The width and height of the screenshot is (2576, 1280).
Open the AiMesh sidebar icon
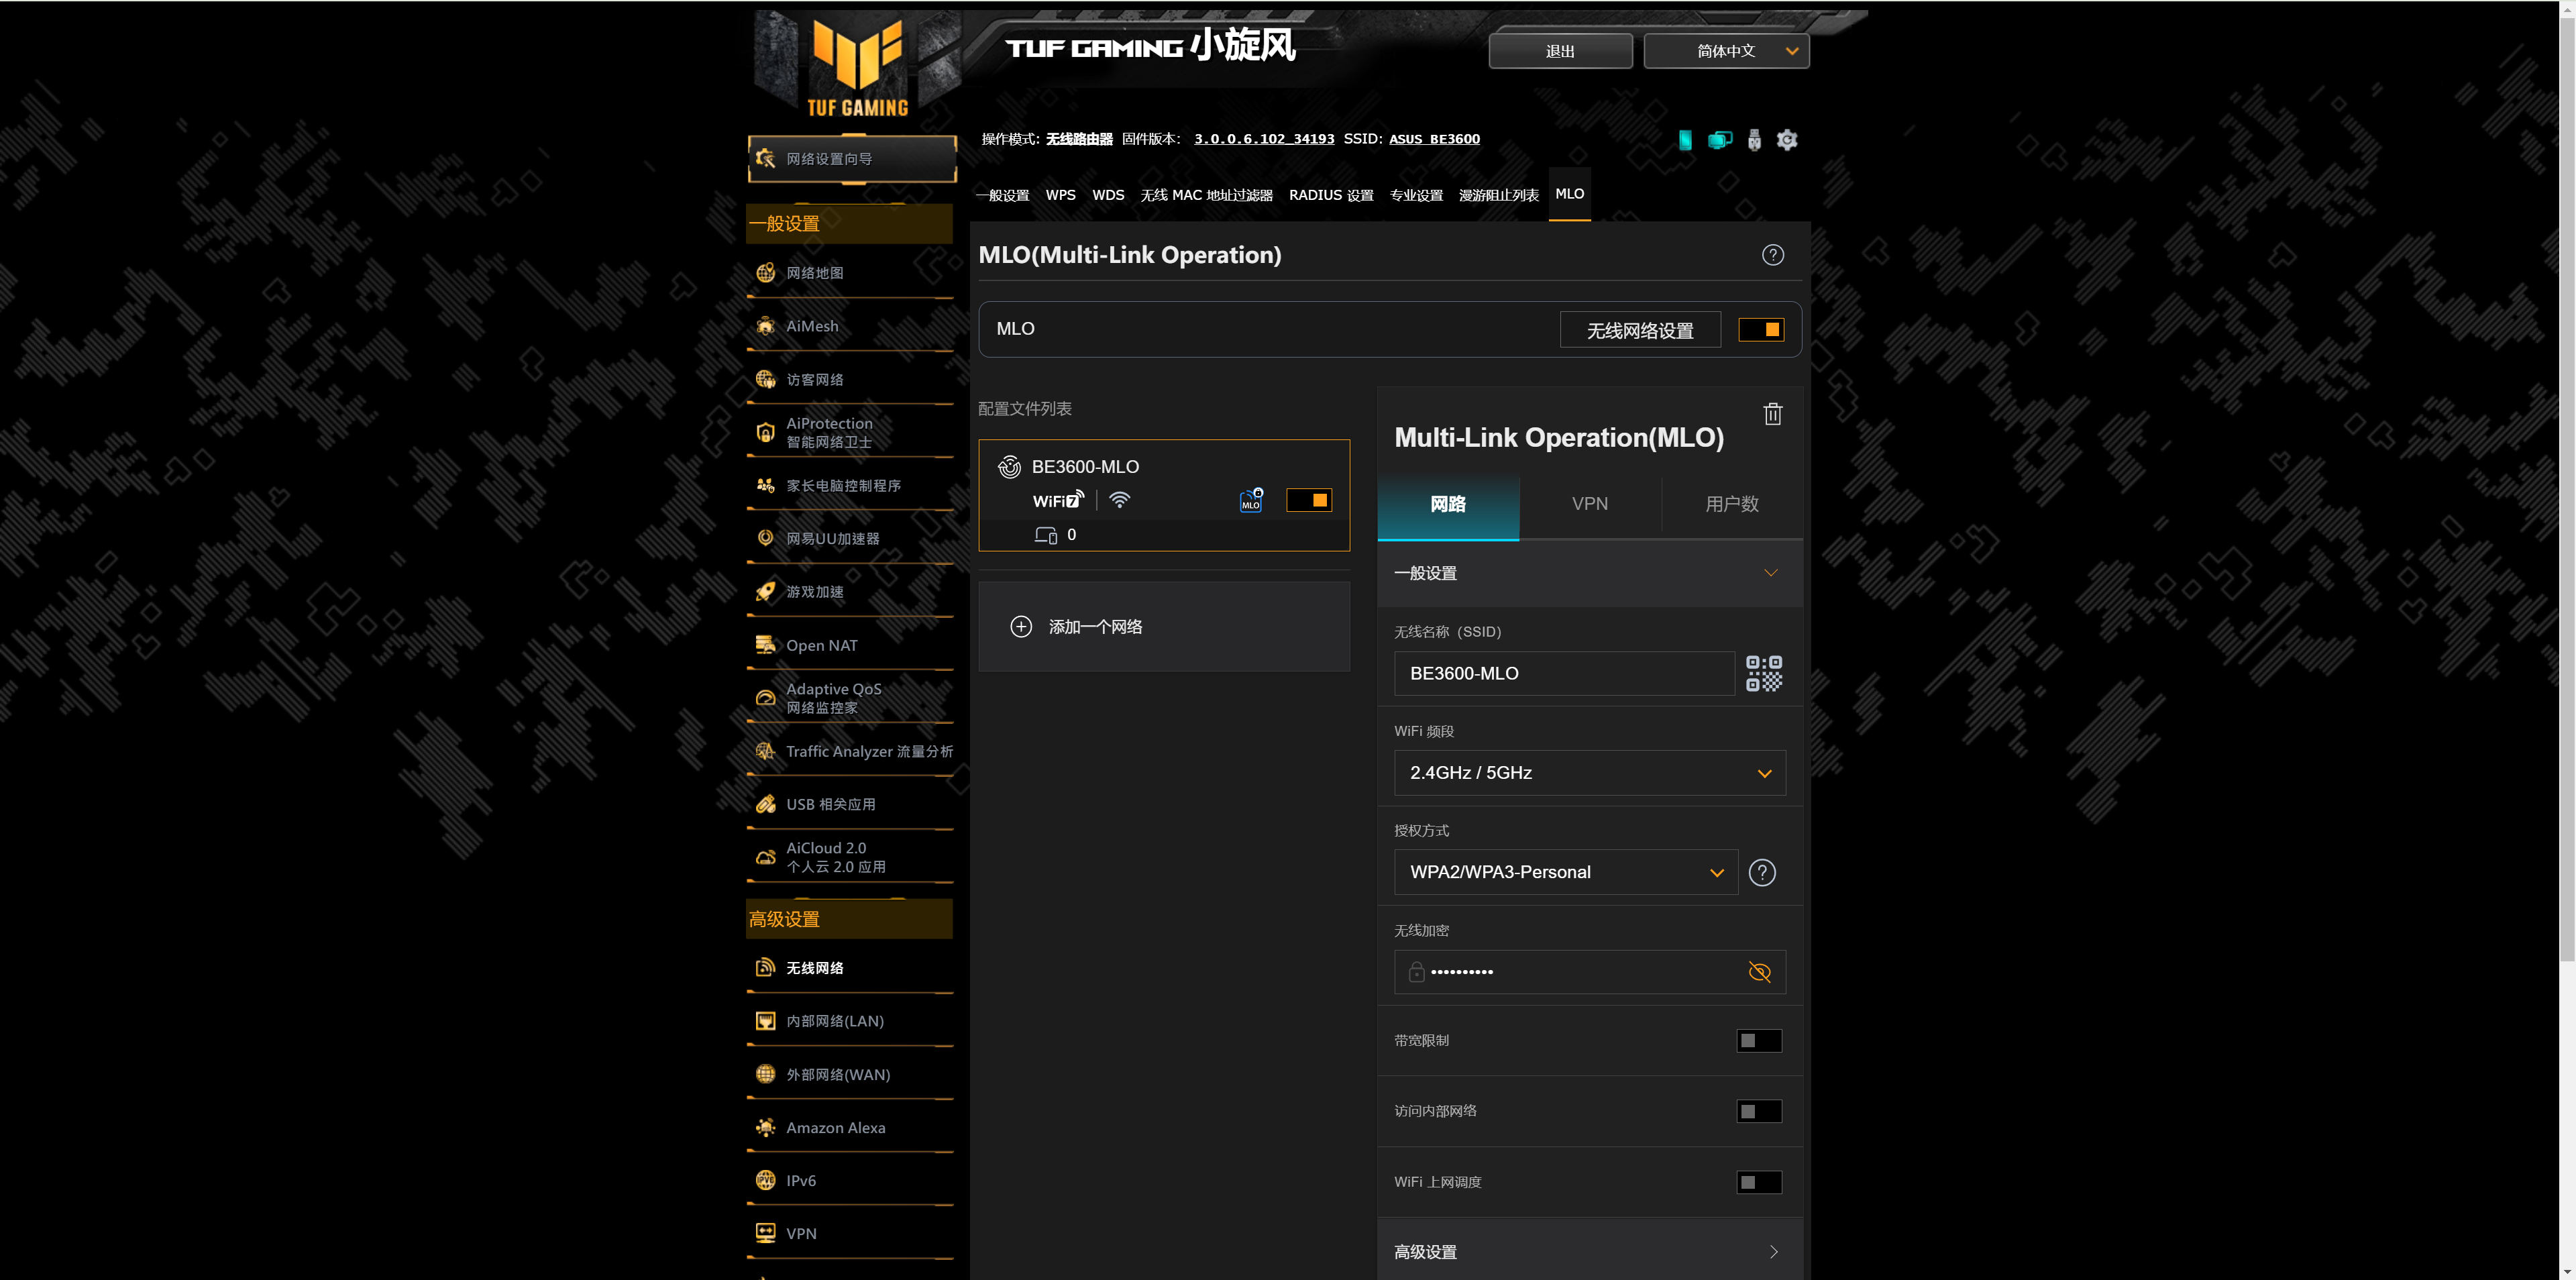tap(765, 326)
